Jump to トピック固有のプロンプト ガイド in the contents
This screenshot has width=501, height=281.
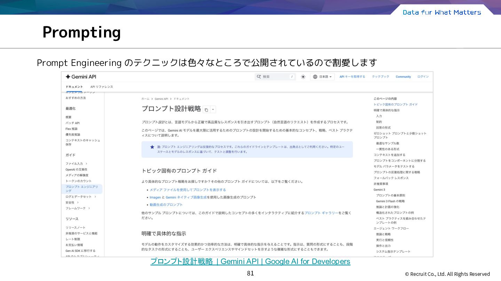tap(396, 104)
